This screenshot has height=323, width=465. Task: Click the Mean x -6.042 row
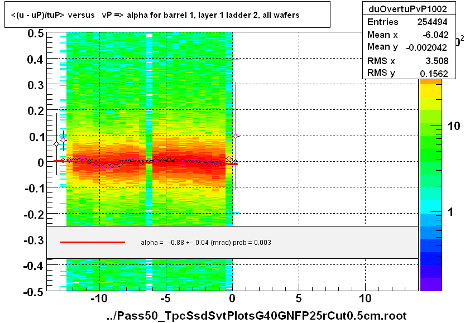pos(408,35)
